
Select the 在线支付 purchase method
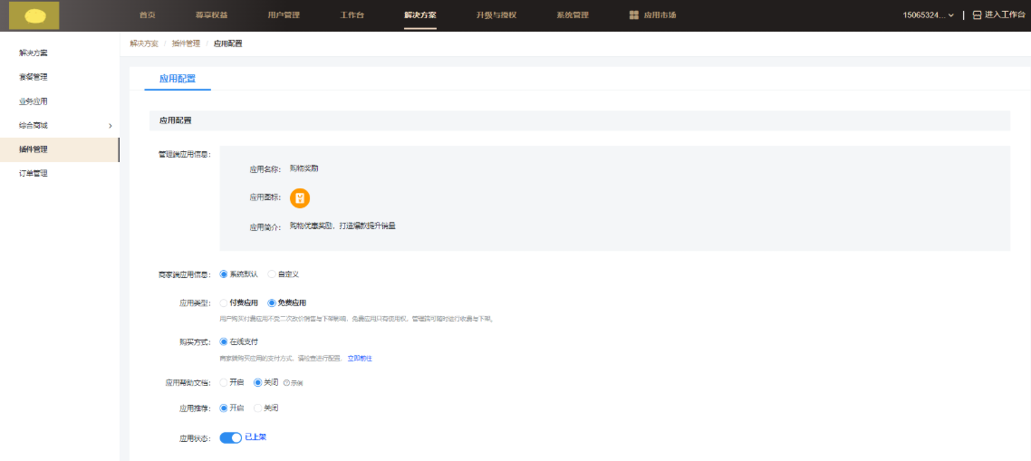point(224,342)
